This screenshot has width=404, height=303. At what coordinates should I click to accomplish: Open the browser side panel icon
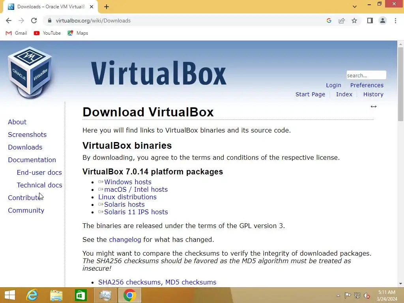tap(370, 21)
